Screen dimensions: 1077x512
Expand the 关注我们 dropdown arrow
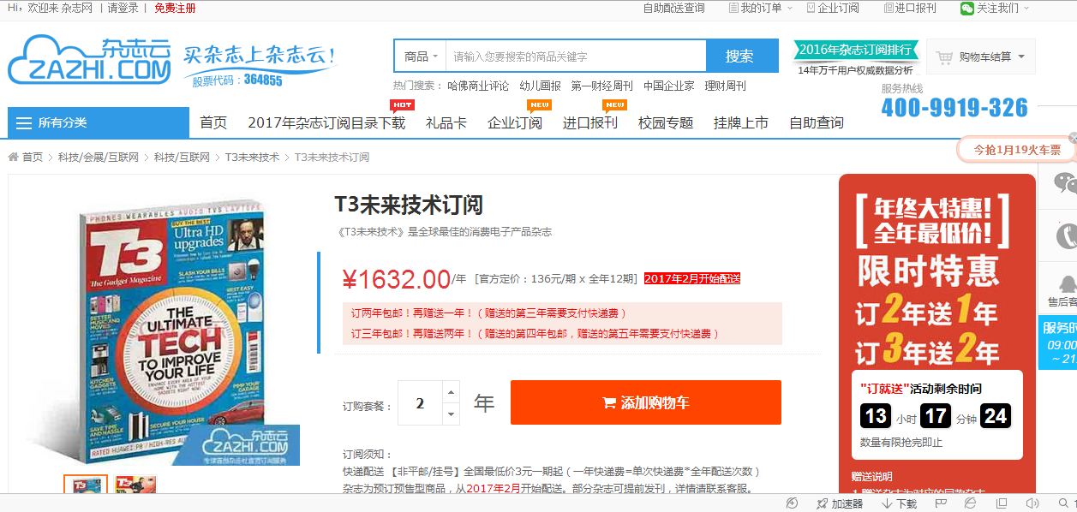click(1026, 8)
